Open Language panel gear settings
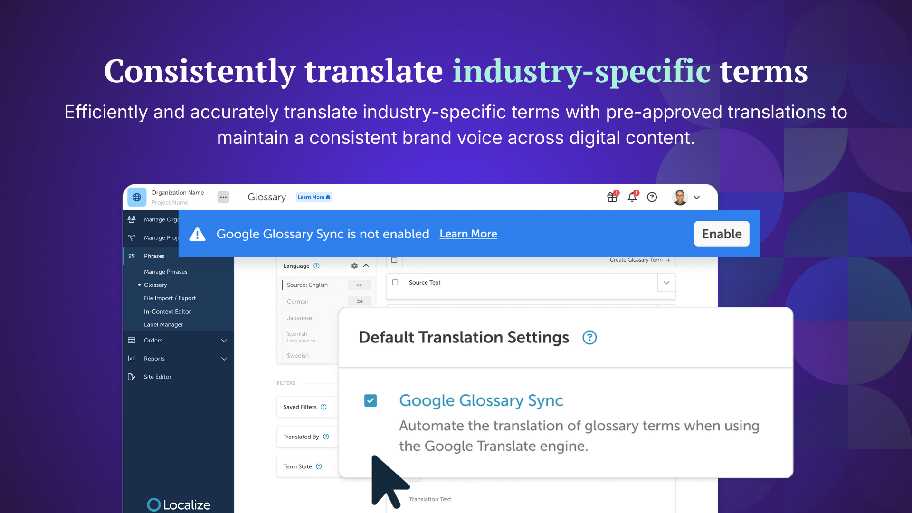 (x=354, y=266)
